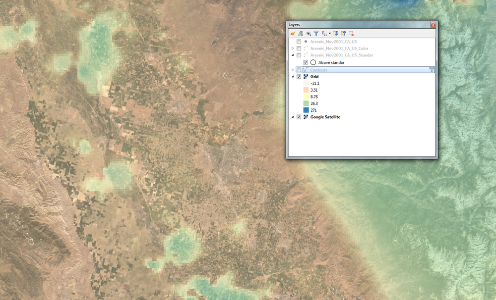Collapse the Grid layer legend
Viewport: 496px width, 300px height.
(x=293, y=77)
